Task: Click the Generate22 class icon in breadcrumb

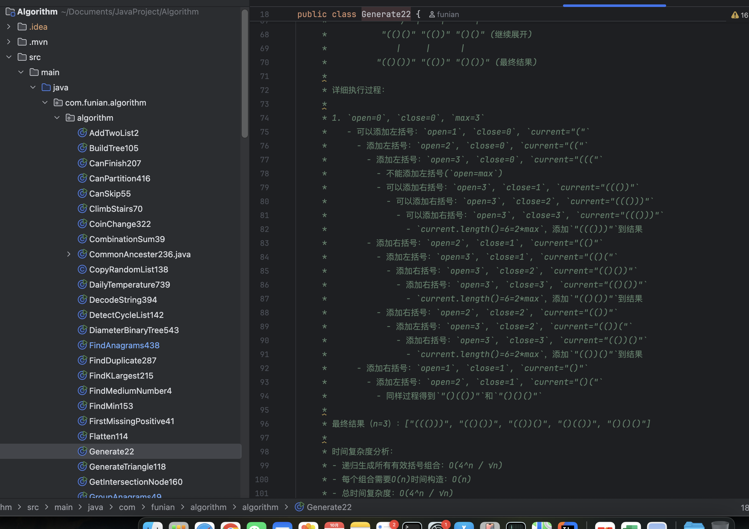Action: [299, 507]
